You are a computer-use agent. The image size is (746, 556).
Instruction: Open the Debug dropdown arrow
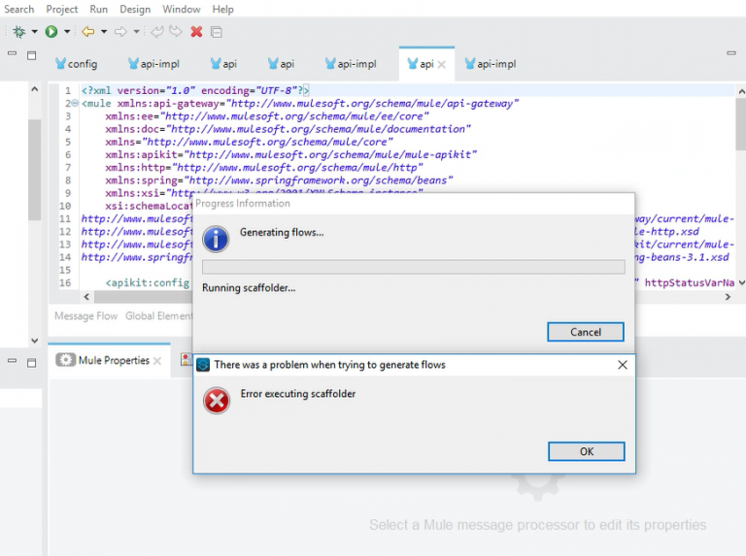[x=34, y=32]
